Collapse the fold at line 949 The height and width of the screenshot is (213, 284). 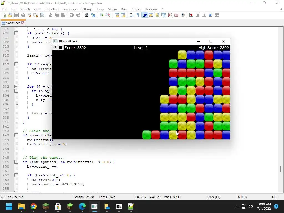point(16,162)
